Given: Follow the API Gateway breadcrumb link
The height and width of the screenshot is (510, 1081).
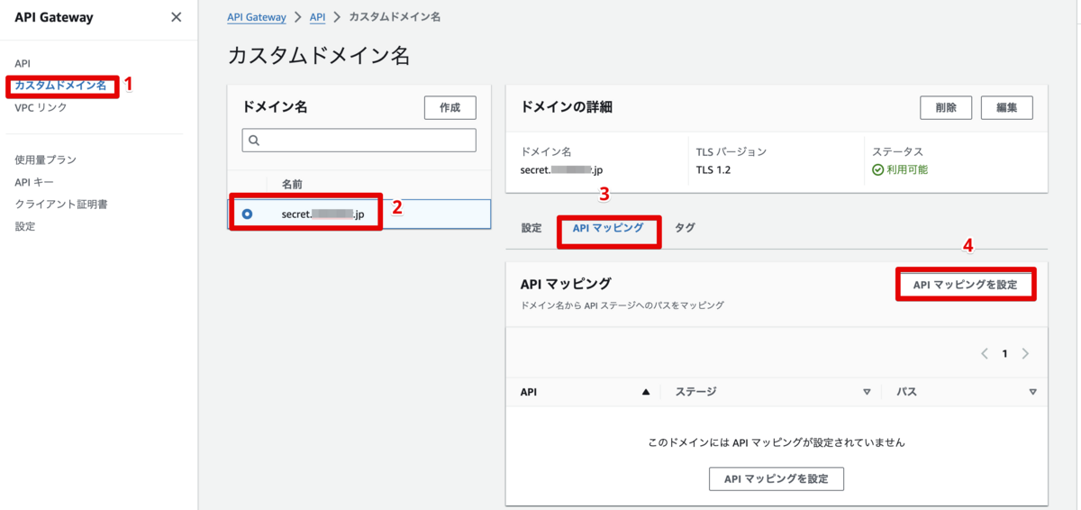Looking at the screenshot, I should [x=257, y=17].
